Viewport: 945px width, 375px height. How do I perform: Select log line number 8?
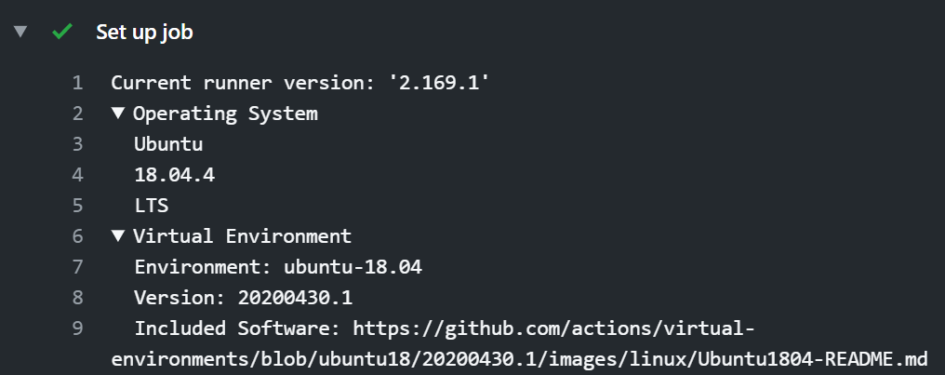[x=77, y=298]
